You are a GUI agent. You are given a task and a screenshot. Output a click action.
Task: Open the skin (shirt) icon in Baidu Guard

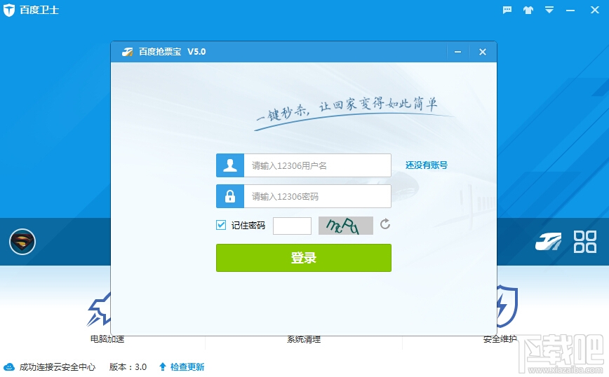[528, 10]
